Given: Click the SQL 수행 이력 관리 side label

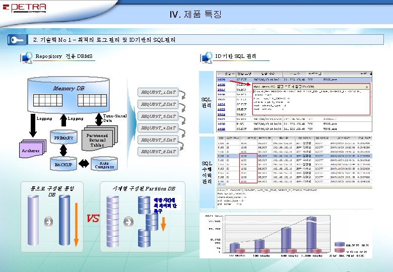Looking at the screenshot, I should point(207,172).
